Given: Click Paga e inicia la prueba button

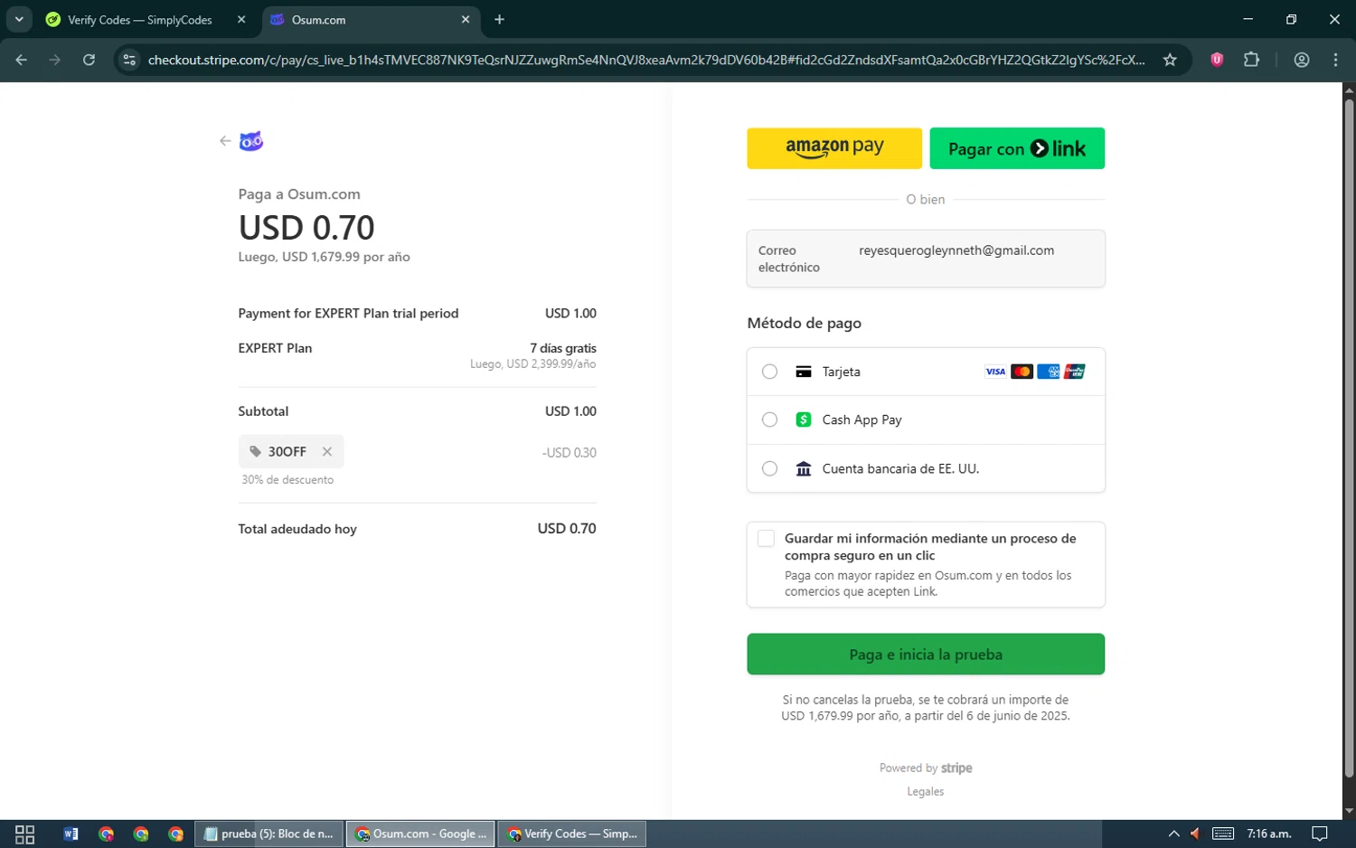Looking at the screenshot, I should pyautogui.click(x=926, y=654).
